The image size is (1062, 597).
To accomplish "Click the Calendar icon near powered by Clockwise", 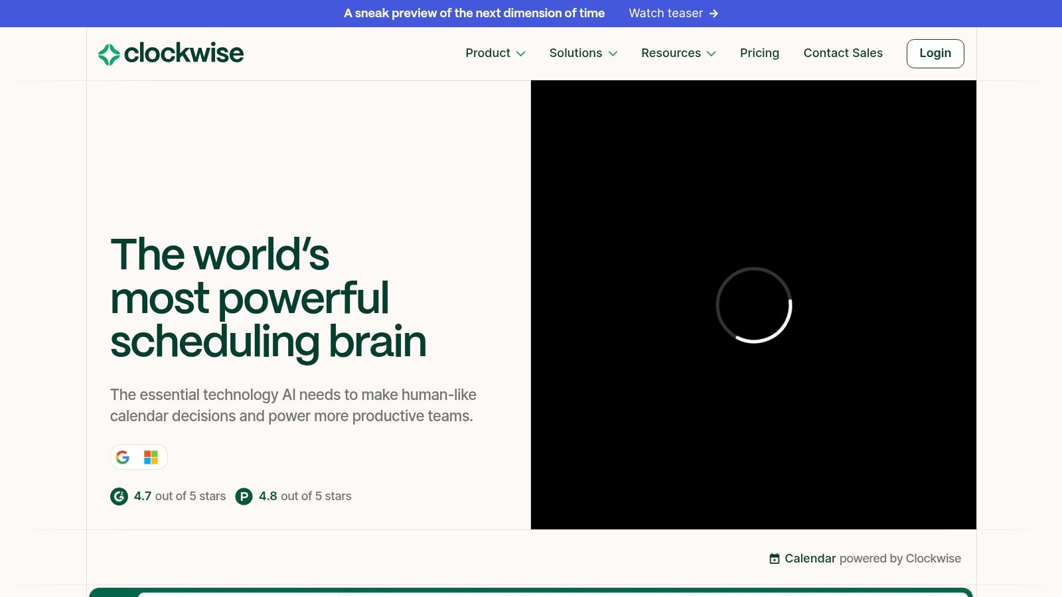I will (x=775, y=559).
